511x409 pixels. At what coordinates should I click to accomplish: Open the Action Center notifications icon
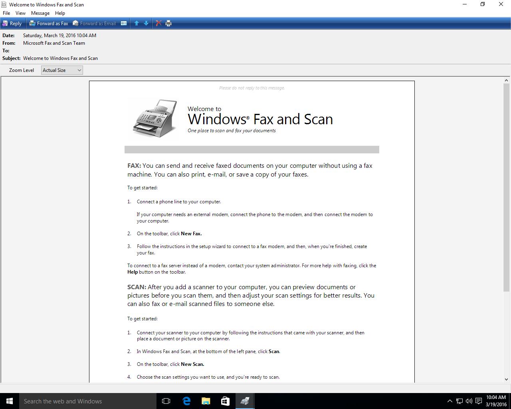[478, 401]
